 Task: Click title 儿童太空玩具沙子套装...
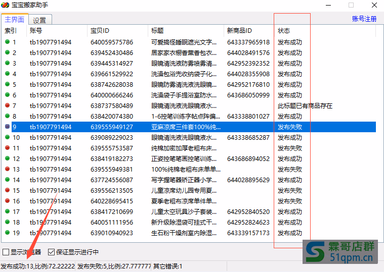pos(184,211)
